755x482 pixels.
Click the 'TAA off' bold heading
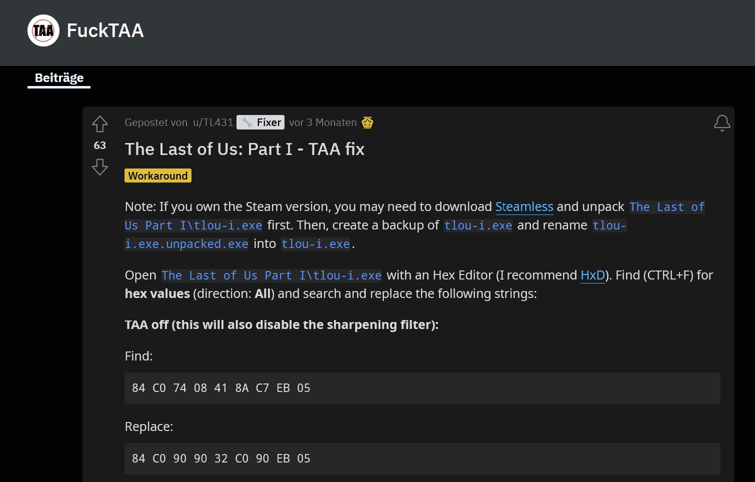[x=281, y=325]
